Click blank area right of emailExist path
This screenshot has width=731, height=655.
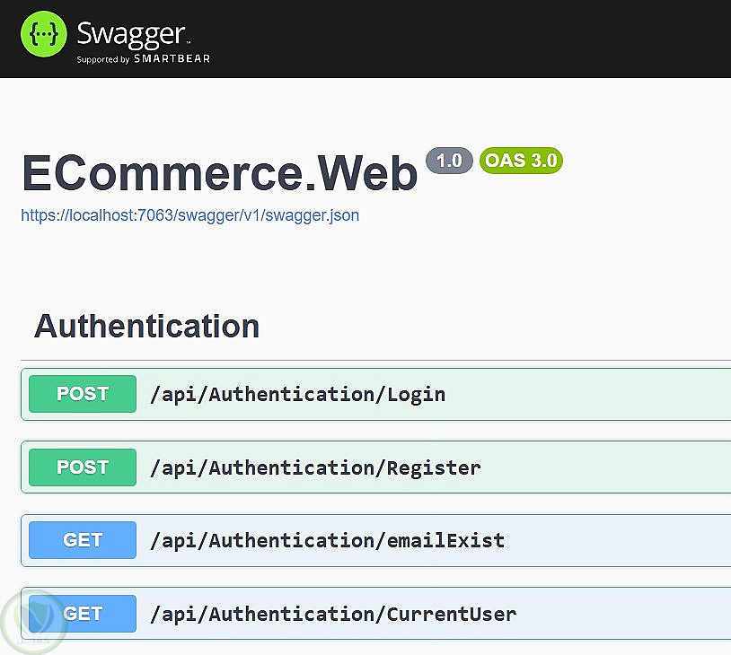[x=620, y=540]
